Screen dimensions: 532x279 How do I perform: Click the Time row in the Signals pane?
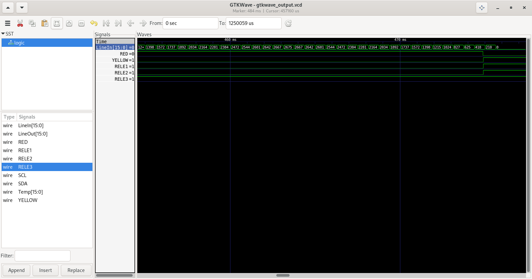coord(115,42)
